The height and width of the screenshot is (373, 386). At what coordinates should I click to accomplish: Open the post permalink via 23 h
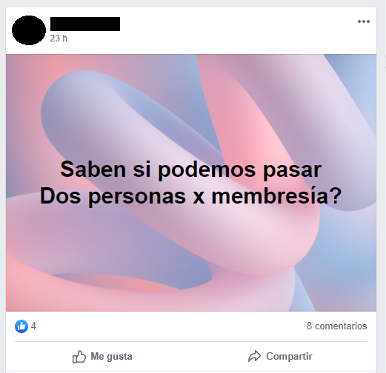click(59, 38)
